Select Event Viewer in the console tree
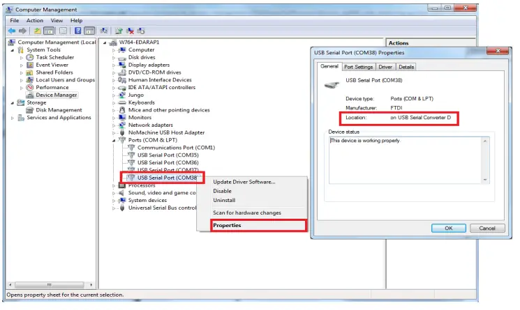 [x=52, y=65]
